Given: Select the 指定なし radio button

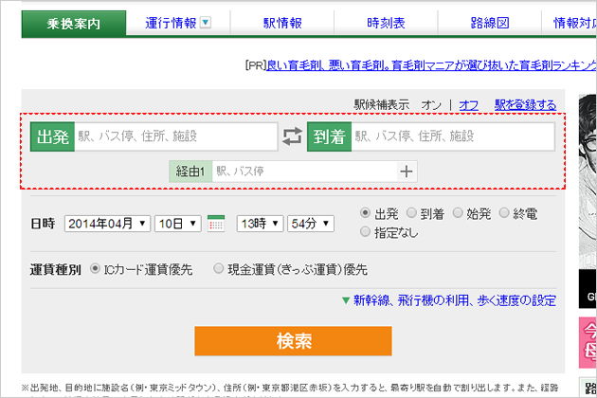Looking at the screenshot, I should pyautogui.click(x=365, y=231).
